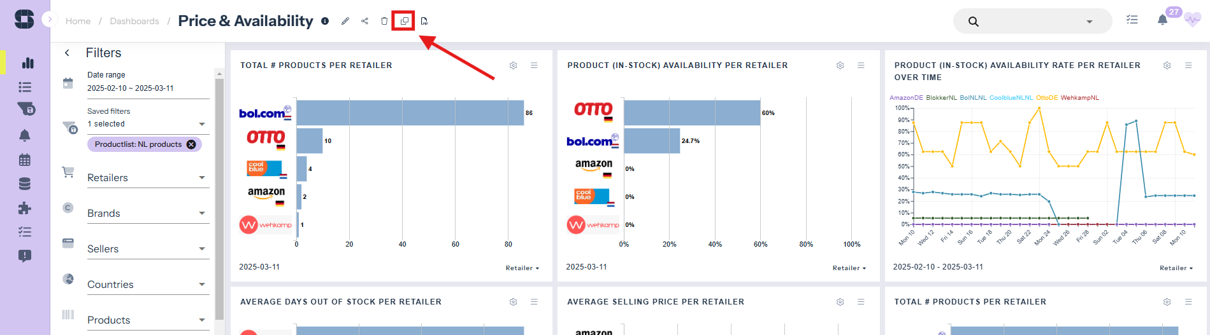Viewport: 1210px width, 335px height.
Task: Click the Date range field
Action: 148,88
